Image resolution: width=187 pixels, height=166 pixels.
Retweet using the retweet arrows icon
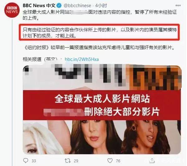[x=68, y=161]
